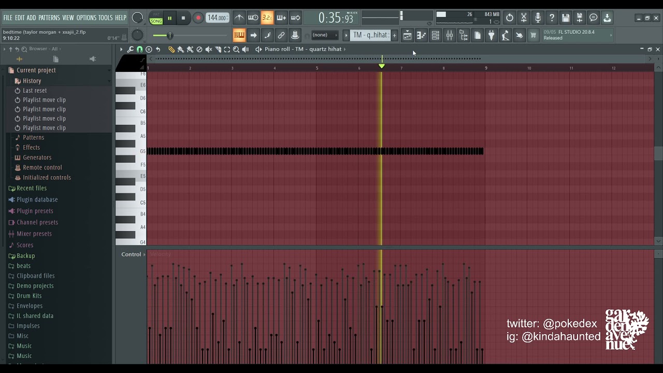Screen dimensions: 663x373
Task: Open the (none) global snap dropdown
Action: coord(324,35)
